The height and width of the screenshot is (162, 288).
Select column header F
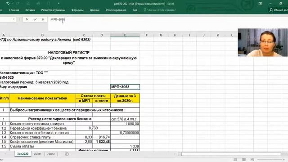pyautogui.click(x=147, y=35)
